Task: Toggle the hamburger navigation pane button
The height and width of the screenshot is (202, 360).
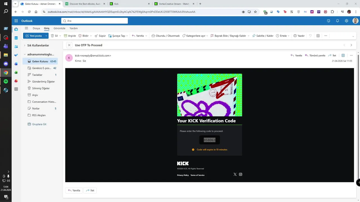Action: pyautogui.click(x=26, y=28)
